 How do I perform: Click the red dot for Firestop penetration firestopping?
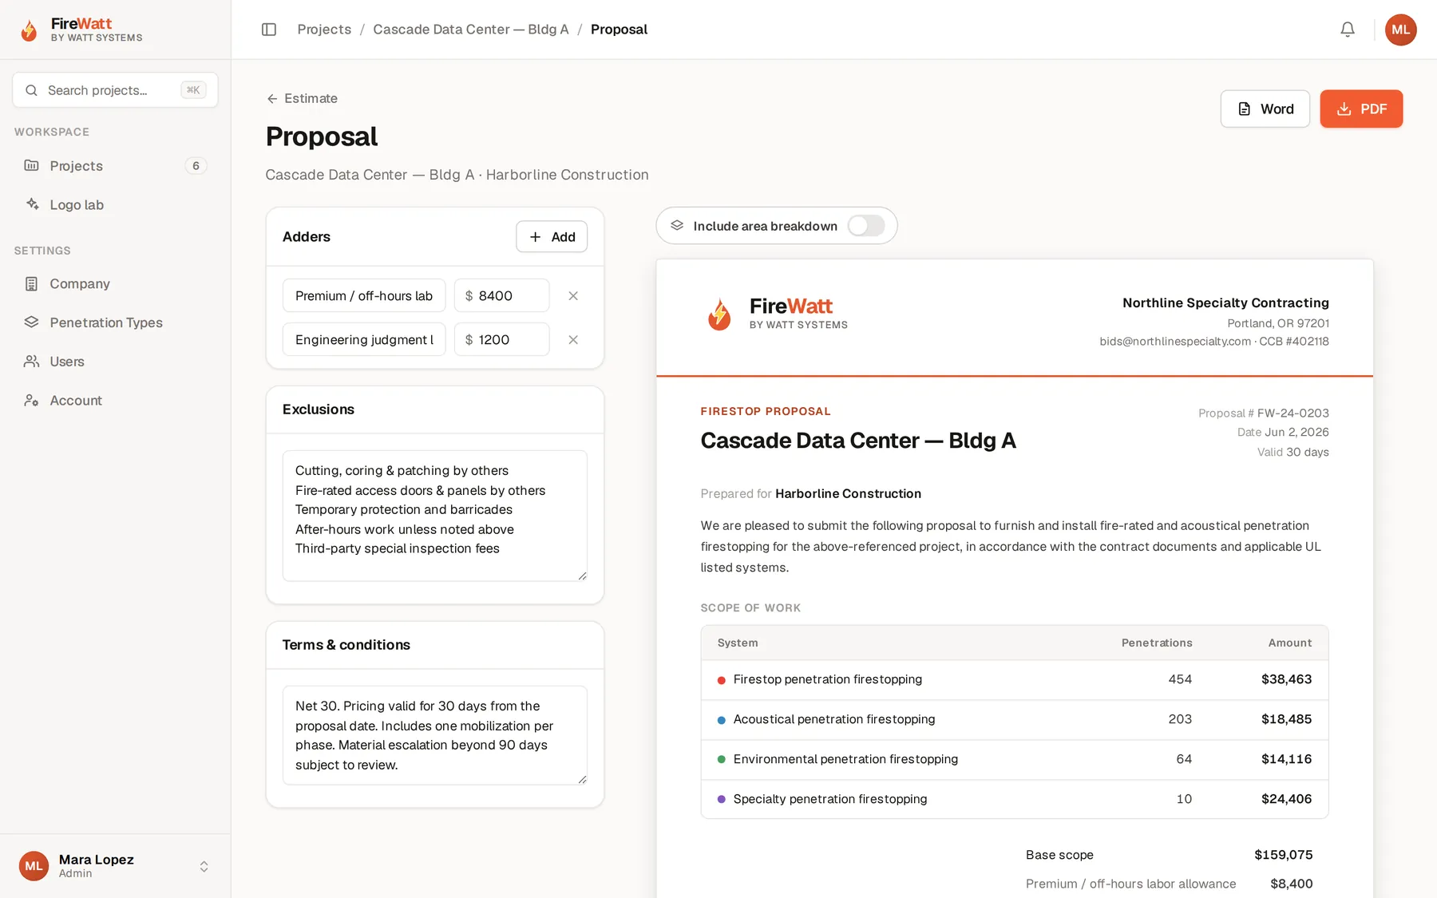[722, 680]
